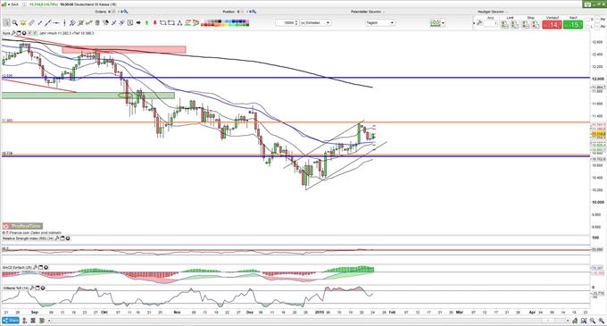Viewport: 607px width, 326px height.
Task: Activate the magnifier zoom tool
Action: [14, 23]
